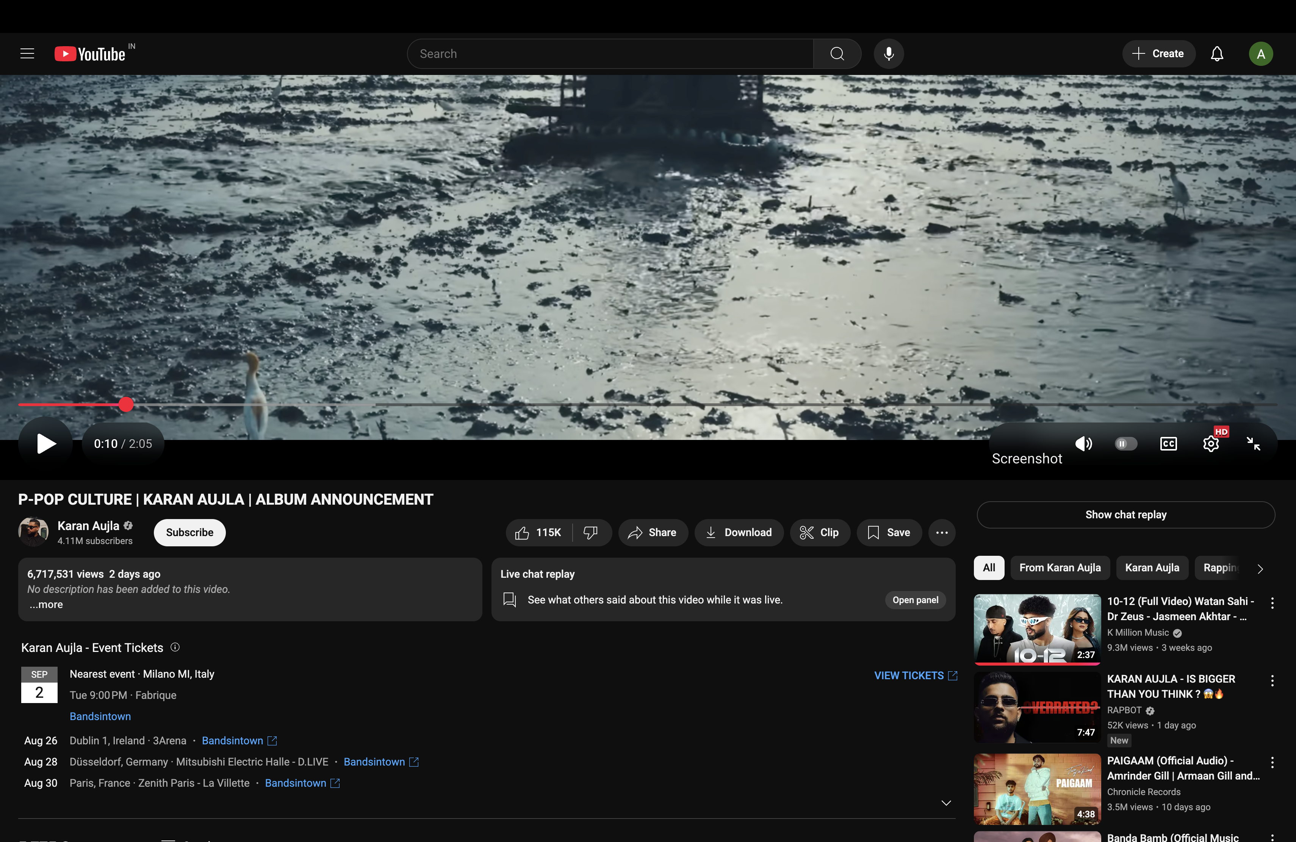Open the Create menu
Screen dimensions: 1296x842
click(1158, 54)
